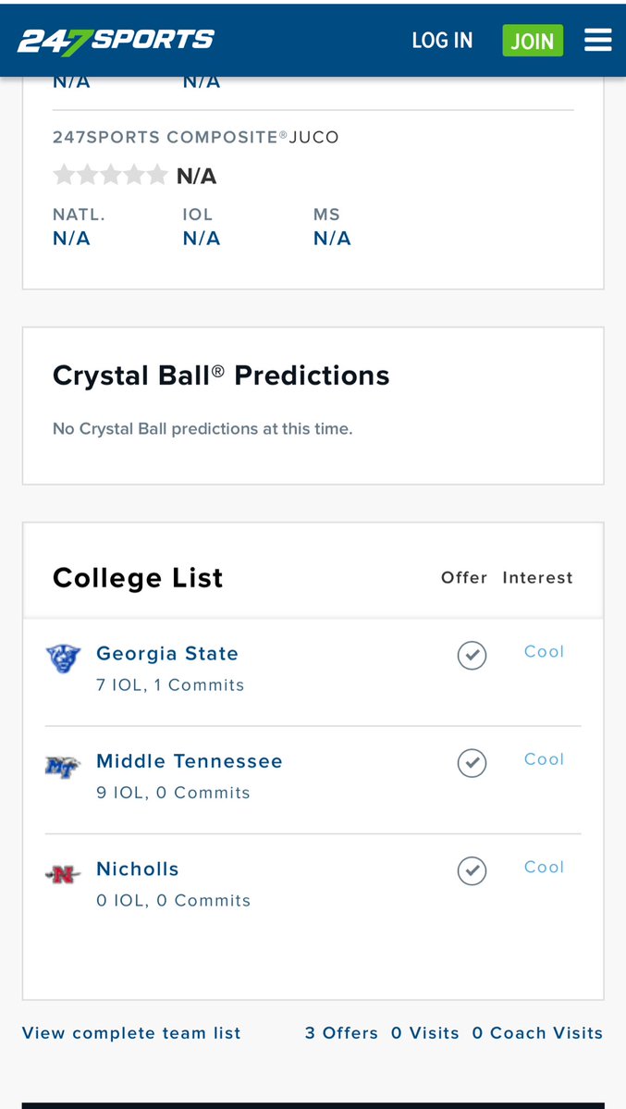Open the Nicholls team link
This screenshot has width=626, height=1109.
(138, 869)
